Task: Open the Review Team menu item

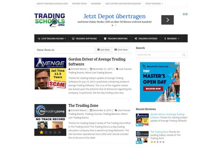Action: 79,4
